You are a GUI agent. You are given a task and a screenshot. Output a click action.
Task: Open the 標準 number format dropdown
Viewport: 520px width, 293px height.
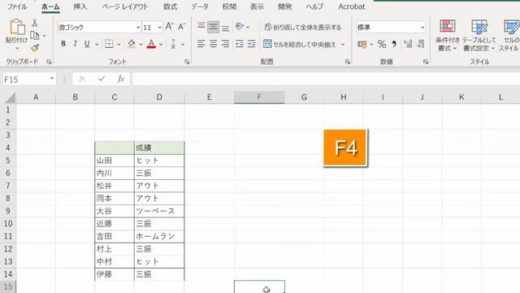point(422,27)
